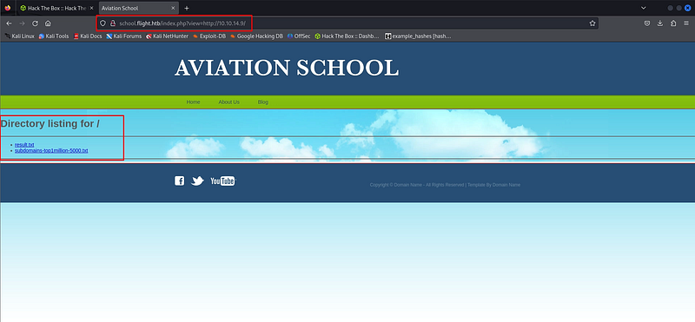
Task: Close the Aviation School tab
Action: pyautogui.click(x=173, y=8)
